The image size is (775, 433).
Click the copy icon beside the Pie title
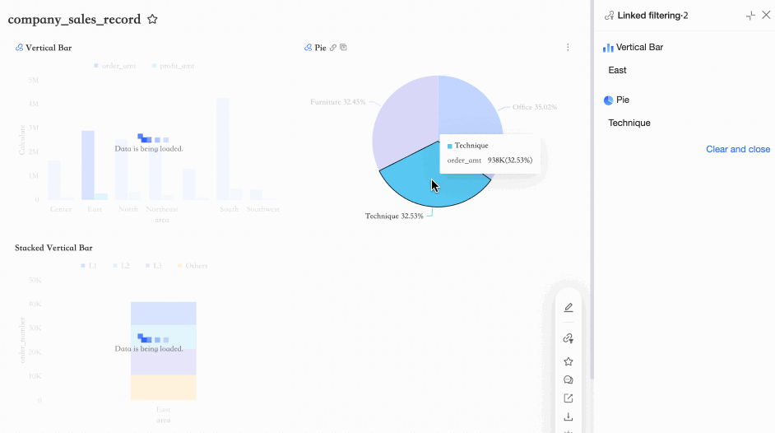pyautogui.click(x=344, y=48)
